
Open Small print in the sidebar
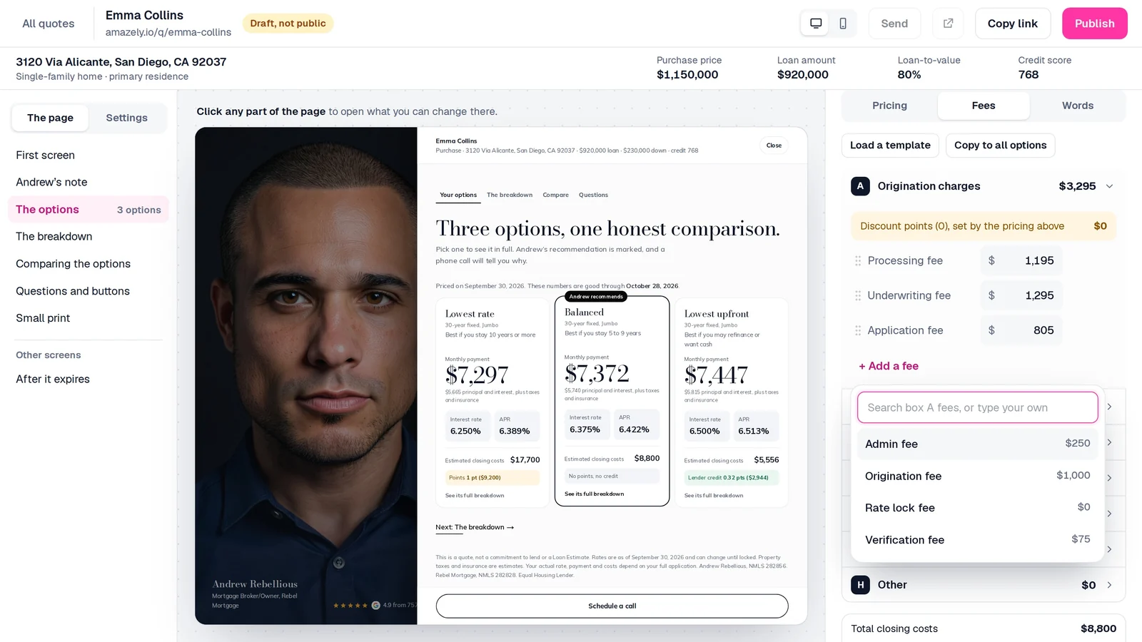(89, 318)
